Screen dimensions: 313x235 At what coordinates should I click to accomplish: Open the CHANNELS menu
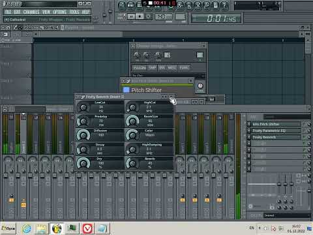[31, 12]
